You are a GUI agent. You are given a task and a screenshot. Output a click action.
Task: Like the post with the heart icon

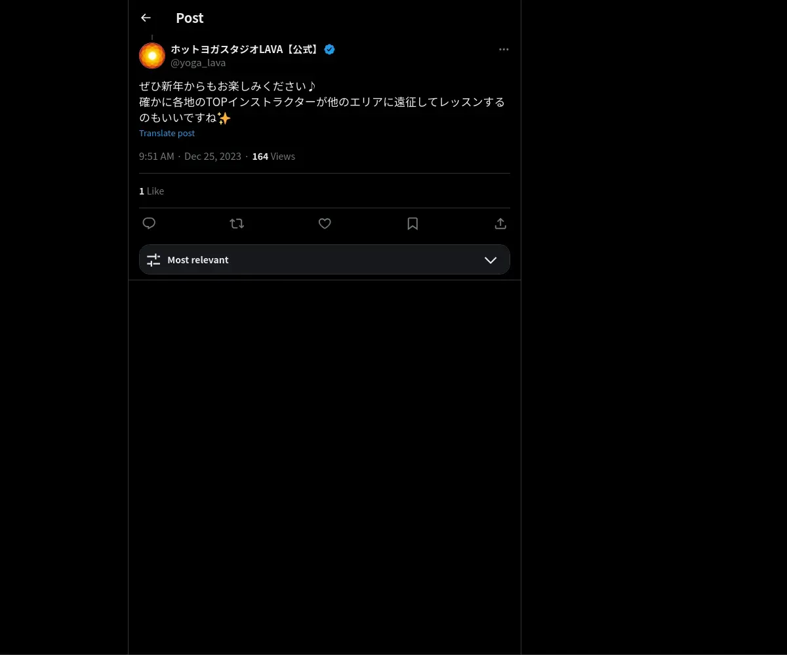click(325, 223)
